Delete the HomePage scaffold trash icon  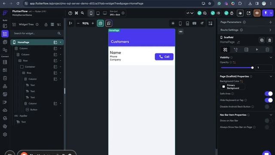point(269,40)
